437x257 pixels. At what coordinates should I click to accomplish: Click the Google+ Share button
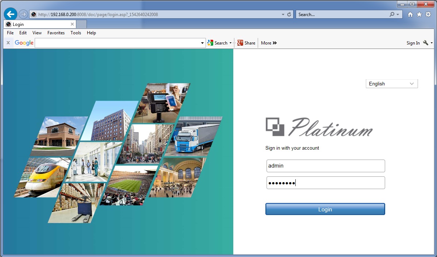pyautogui.click(x=246, y=43)
